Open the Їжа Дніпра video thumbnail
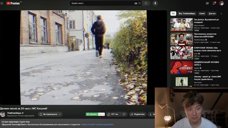The image size is (228, 128). 182,25
